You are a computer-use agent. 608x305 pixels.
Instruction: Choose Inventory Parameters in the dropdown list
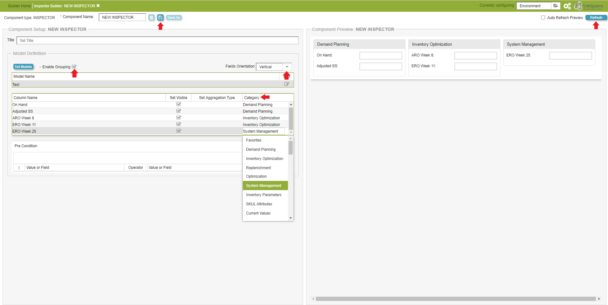coord(264,195)
